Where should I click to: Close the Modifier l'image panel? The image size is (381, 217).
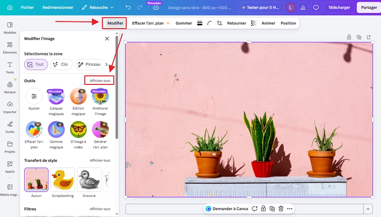(107, 39)
